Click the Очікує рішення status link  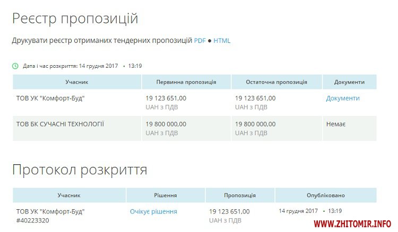(153, 211)
